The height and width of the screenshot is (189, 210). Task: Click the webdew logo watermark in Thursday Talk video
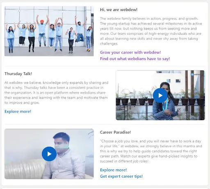pyautogui.click(x=195, y=74)
